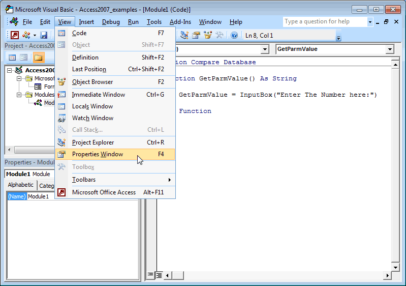This screenshot has width=406, height=286.
Task: Open the Add-Ins menu
Action: (180, 22)
